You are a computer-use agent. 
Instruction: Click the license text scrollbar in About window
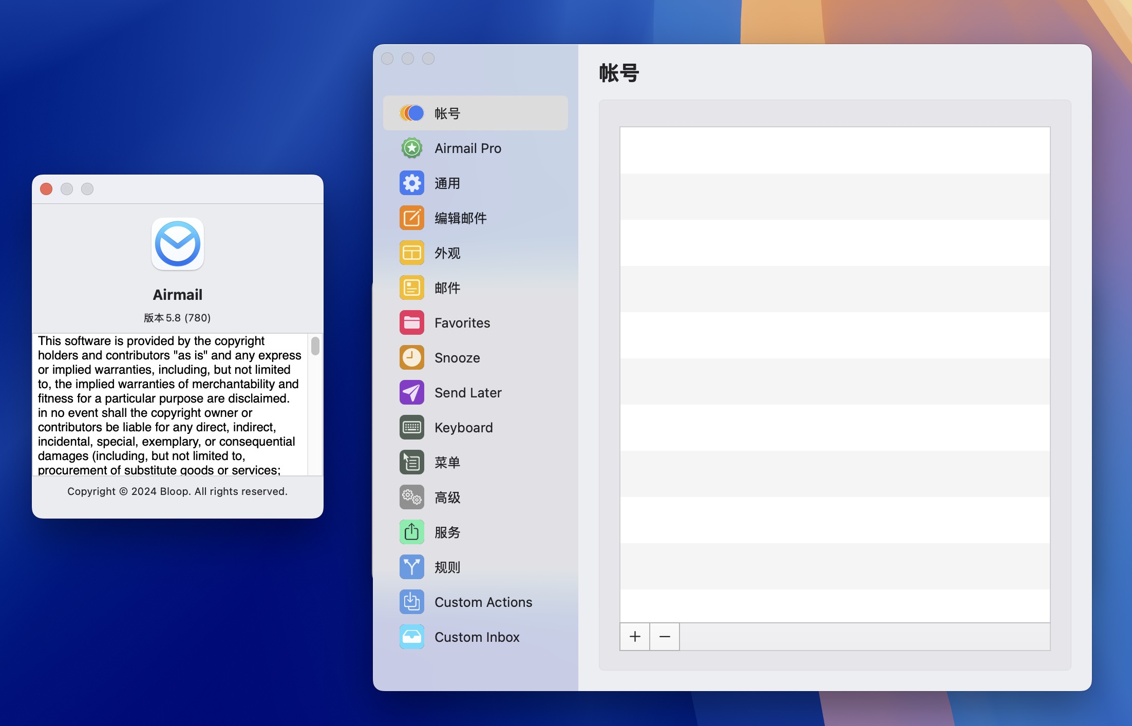pyautogui.click(x=315, y=346)
